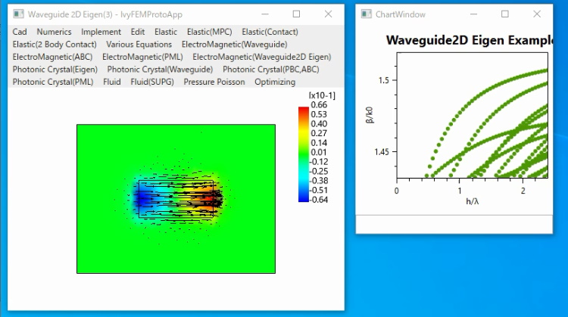Screen dimensions: 568x317
Task: Open the Optimizing menu
Action: click(275, 82)
